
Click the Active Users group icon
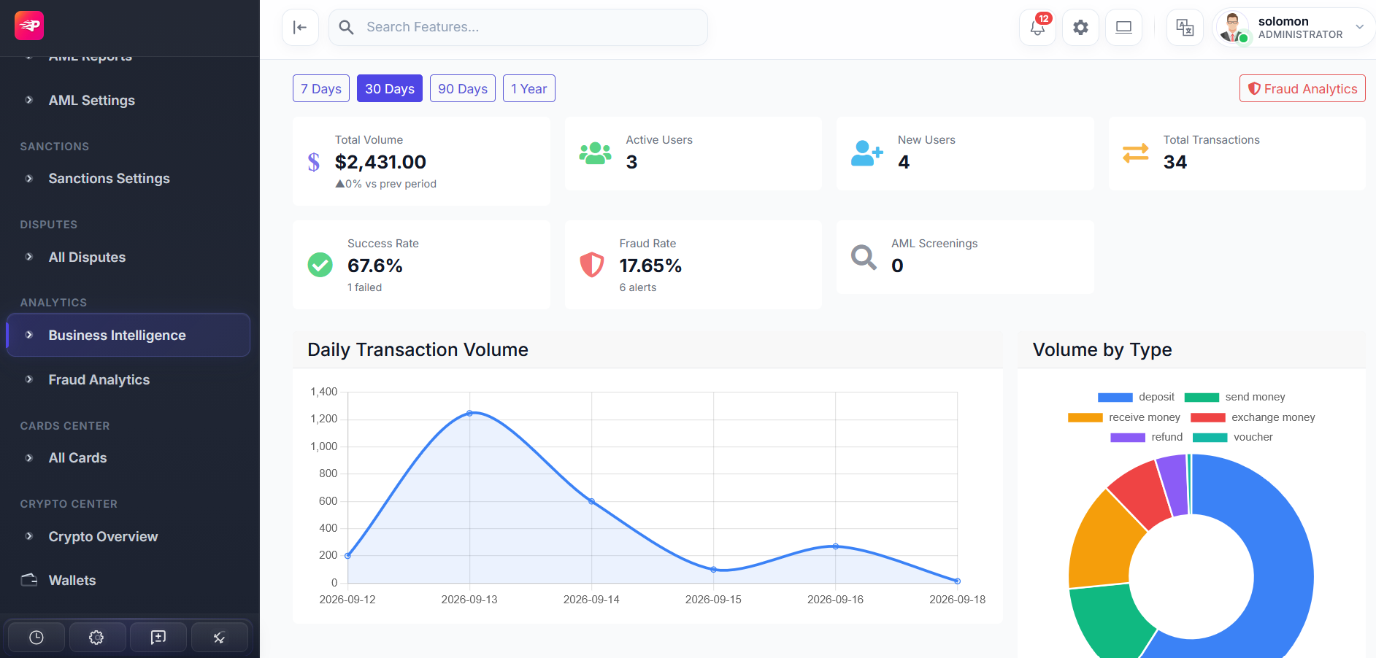pyautogui.click(x=595, y=153)
